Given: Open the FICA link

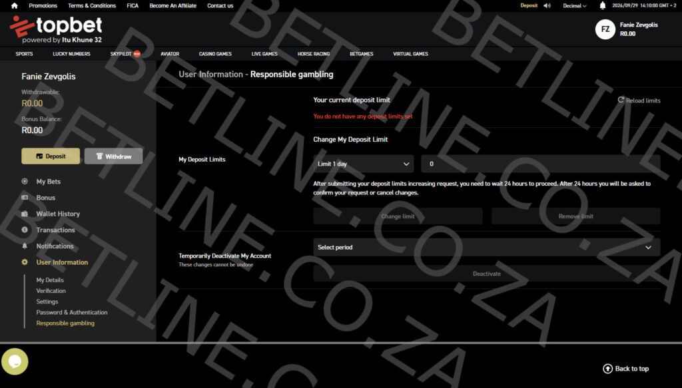Looking at the screenshot, I should coord(133,5).
